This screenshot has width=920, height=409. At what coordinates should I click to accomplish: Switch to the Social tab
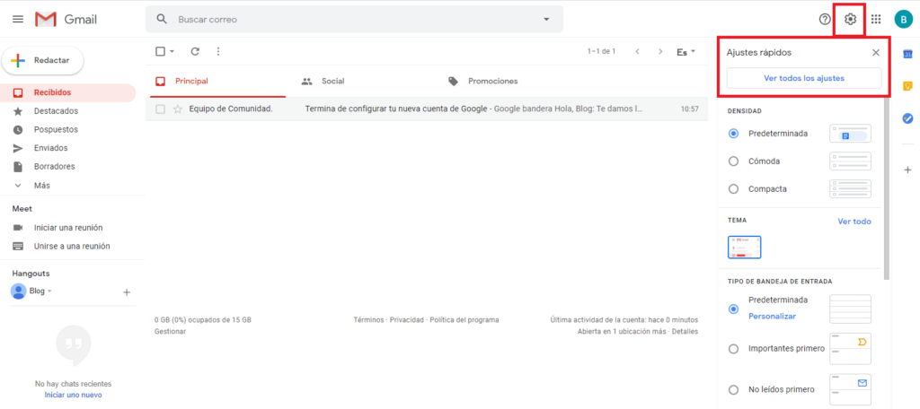pos(332,81)
